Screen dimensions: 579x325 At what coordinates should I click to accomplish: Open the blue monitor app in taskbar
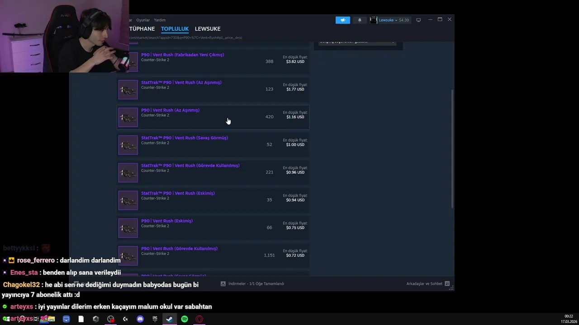66,319
